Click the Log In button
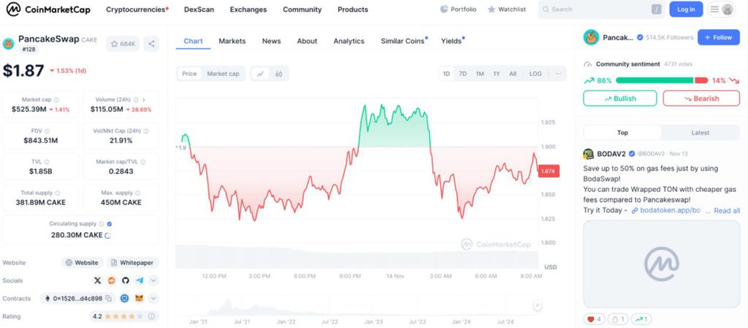748x328 pixels. point(686,9)
